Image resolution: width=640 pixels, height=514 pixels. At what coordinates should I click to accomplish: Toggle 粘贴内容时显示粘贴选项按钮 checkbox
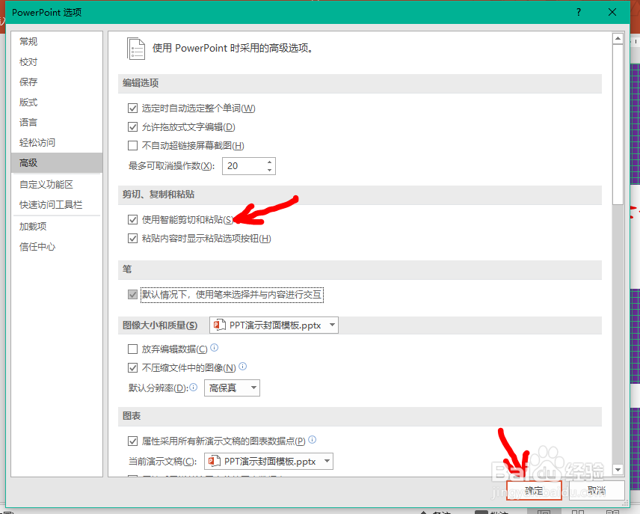click(132, 238)
